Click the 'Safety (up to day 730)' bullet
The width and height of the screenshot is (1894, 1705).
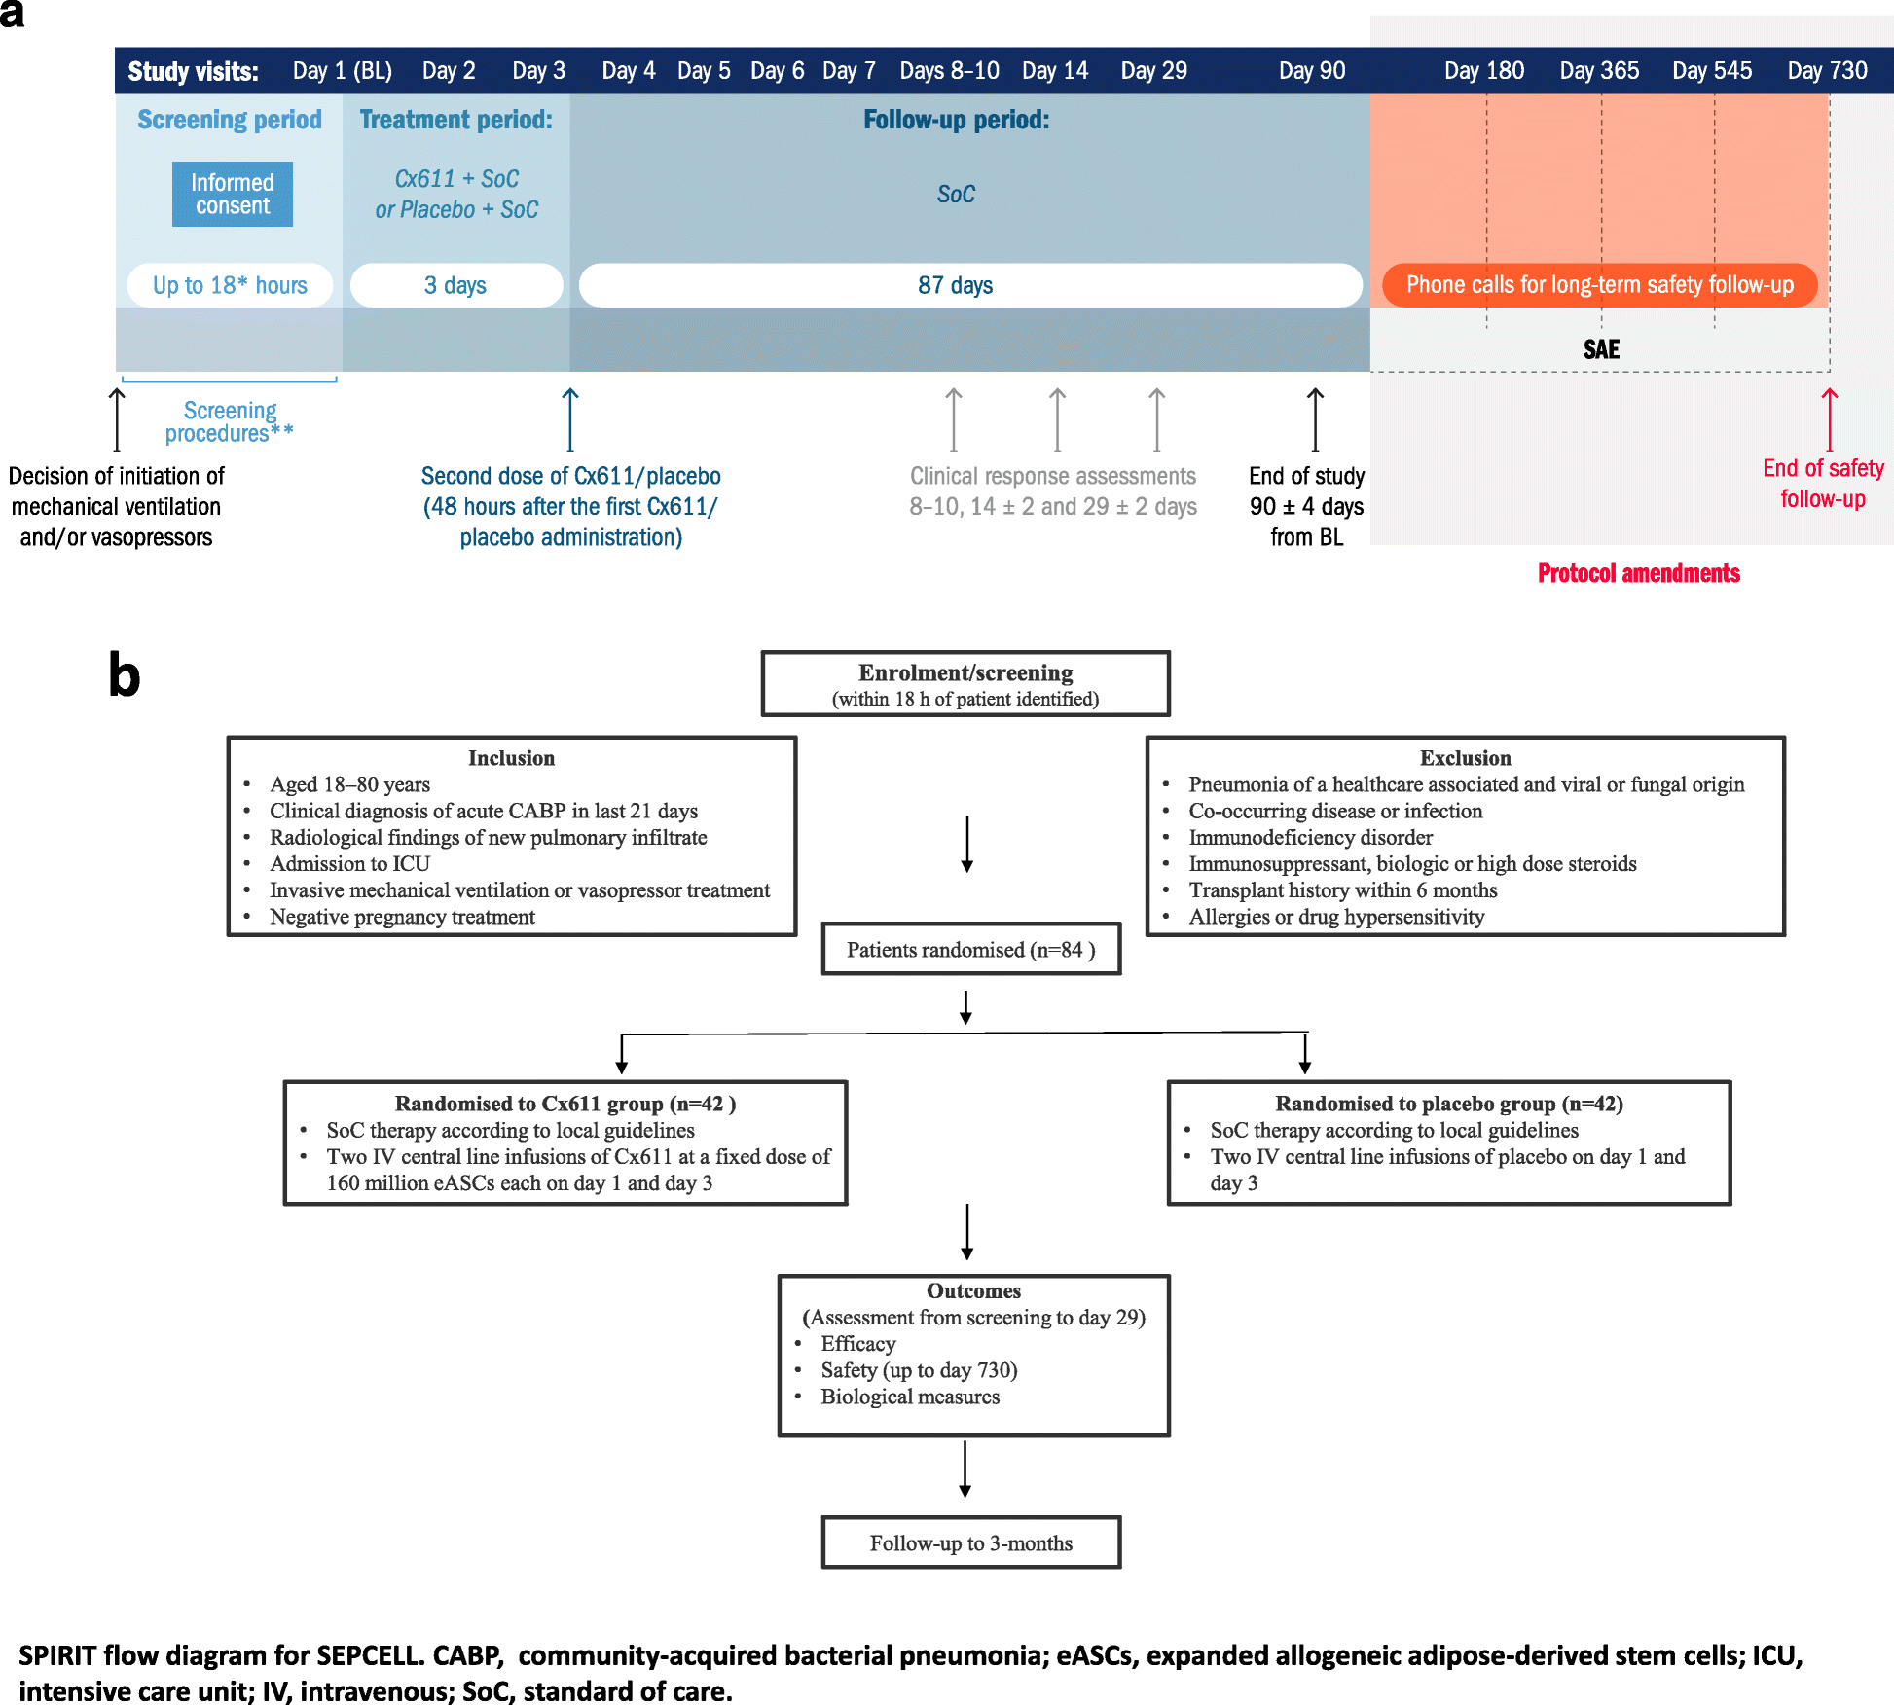[919, 1370]
